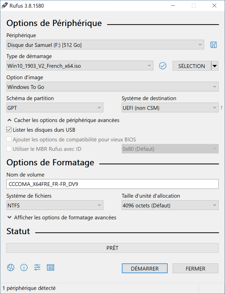Show the log window icon

click(50, 268)
